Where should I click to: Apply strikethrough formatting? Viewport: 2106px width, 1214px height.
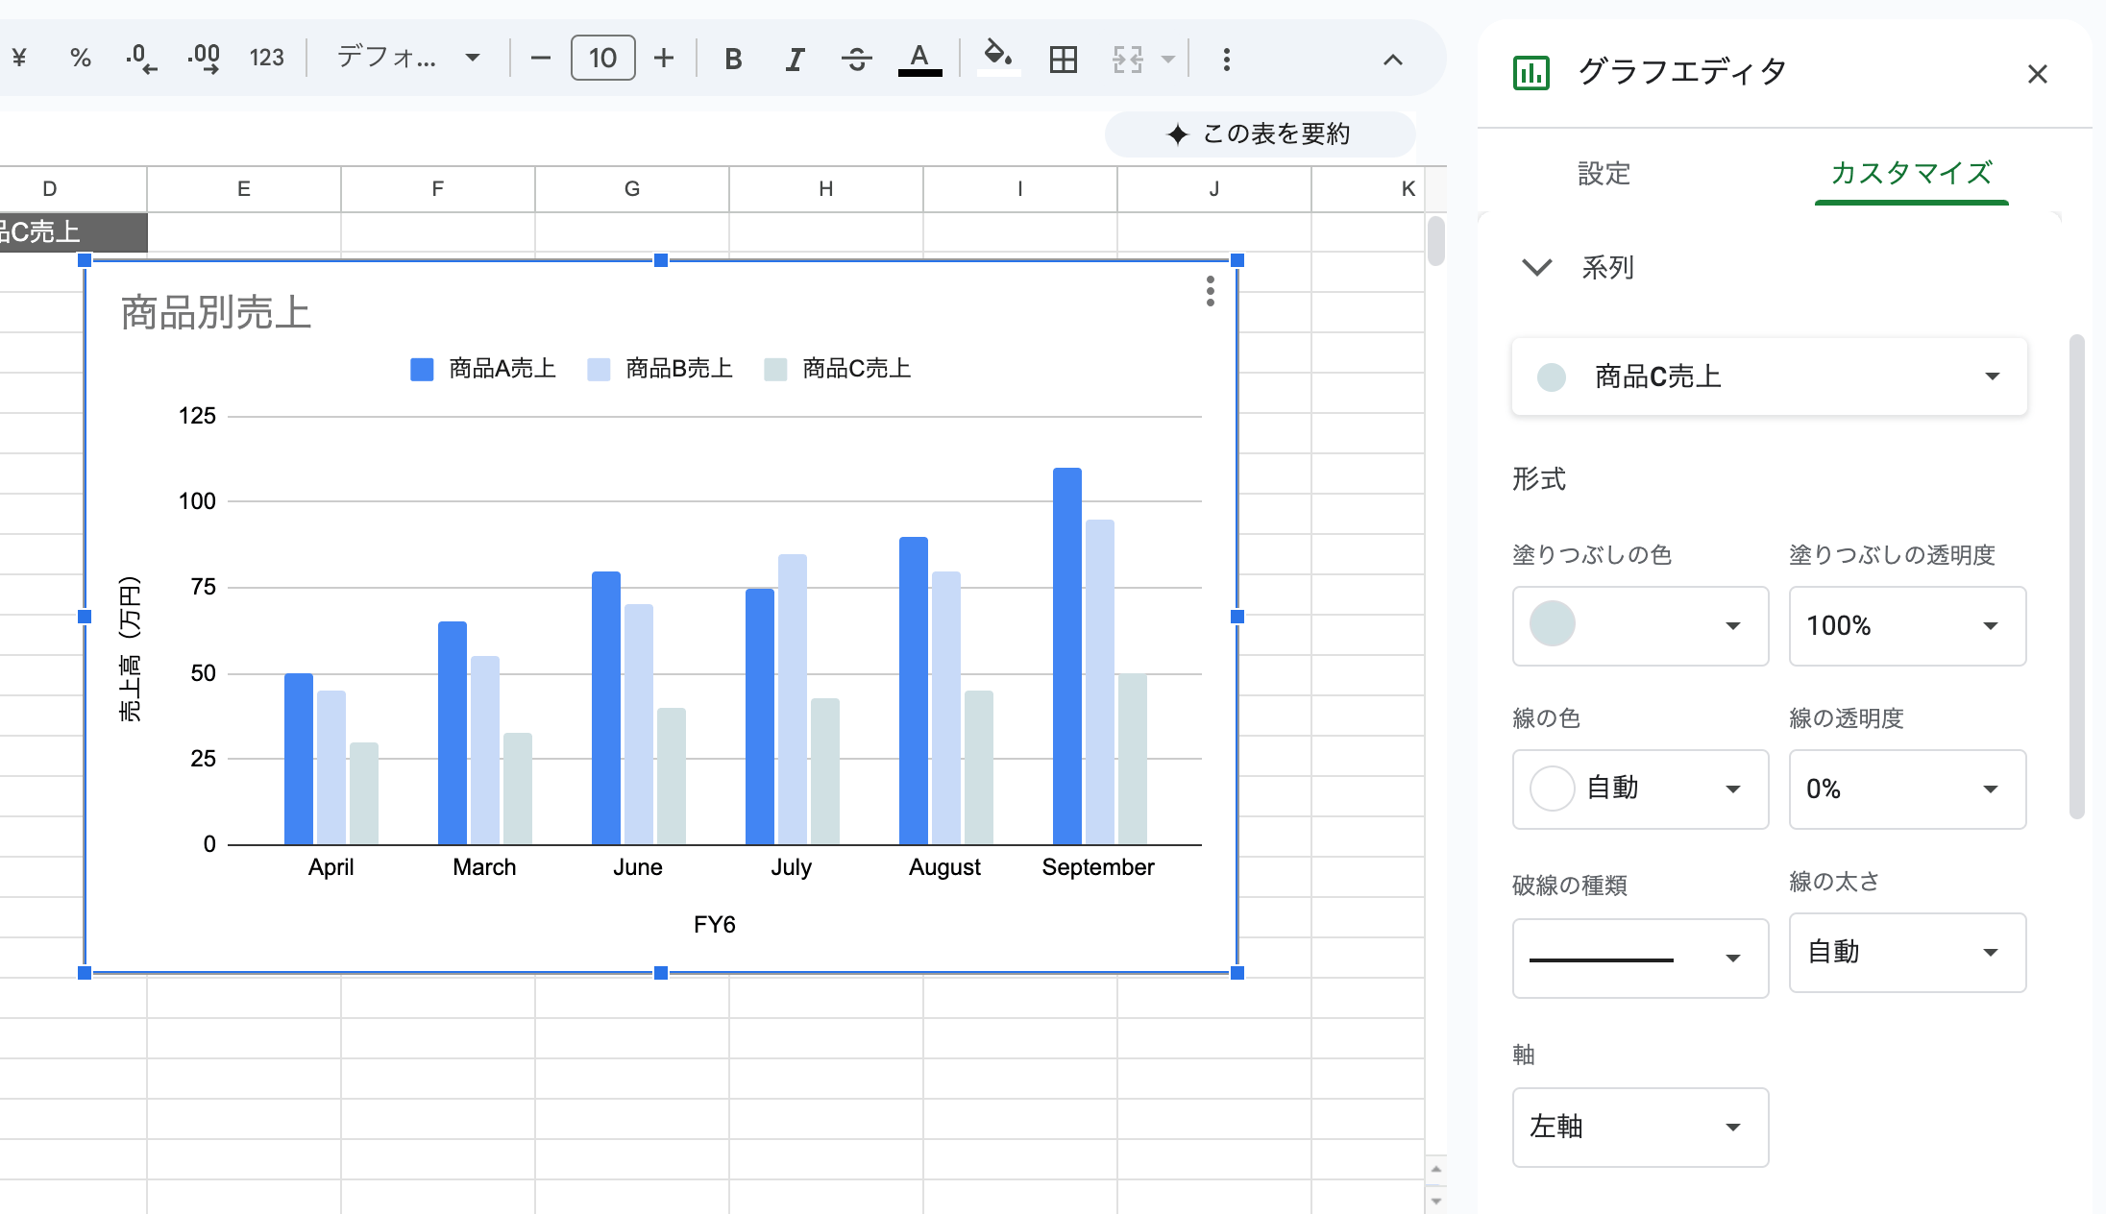856,60
